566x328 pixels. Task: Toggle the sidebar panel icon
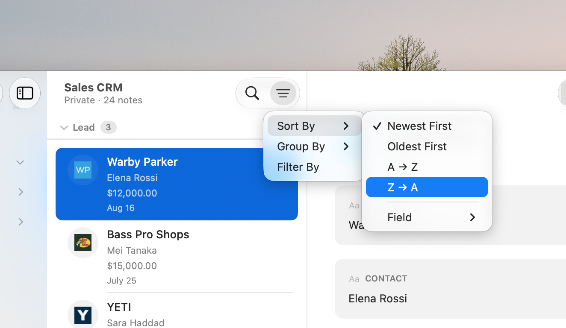tap(25, 93)
